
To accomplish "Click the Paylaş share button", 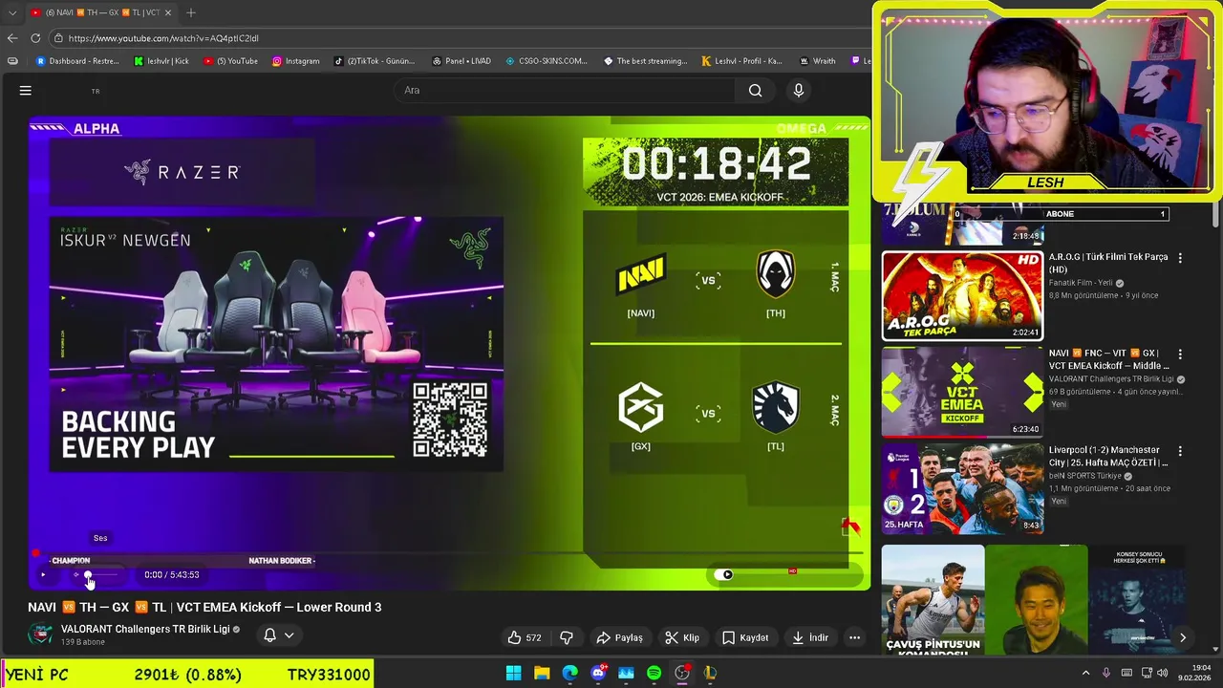I will (619, 637).
